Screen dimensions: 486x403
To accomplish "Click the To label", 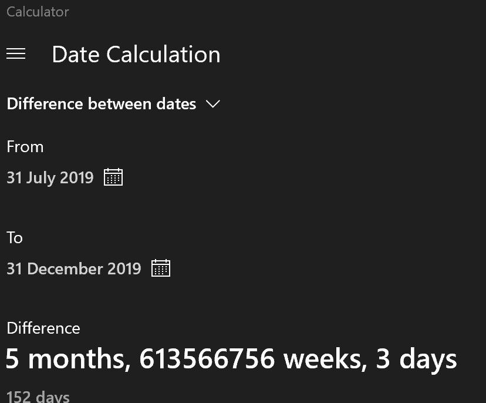I will click(15, 237).
